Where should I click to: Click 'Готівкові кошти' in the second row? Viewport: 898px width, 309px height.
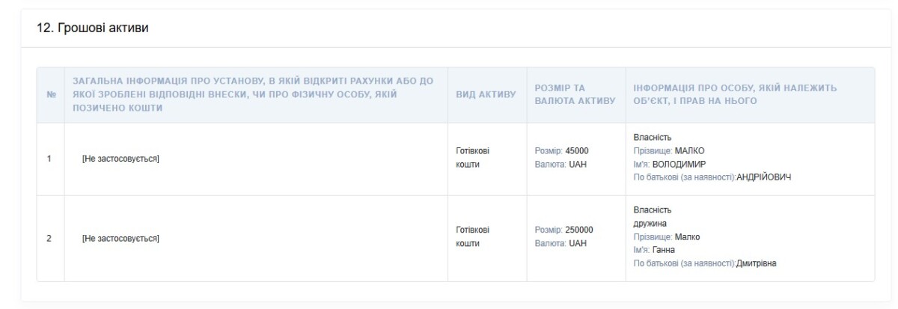(473, 237)
